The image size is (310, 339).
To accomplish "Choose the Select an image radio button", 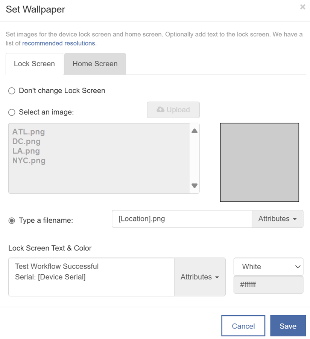I will pyautogui.click(x=12, y=112).
